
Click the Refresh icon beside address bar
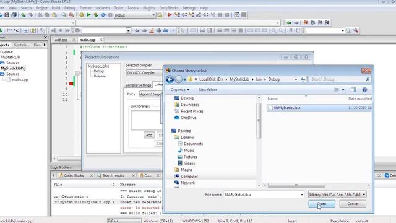(303, 79)
